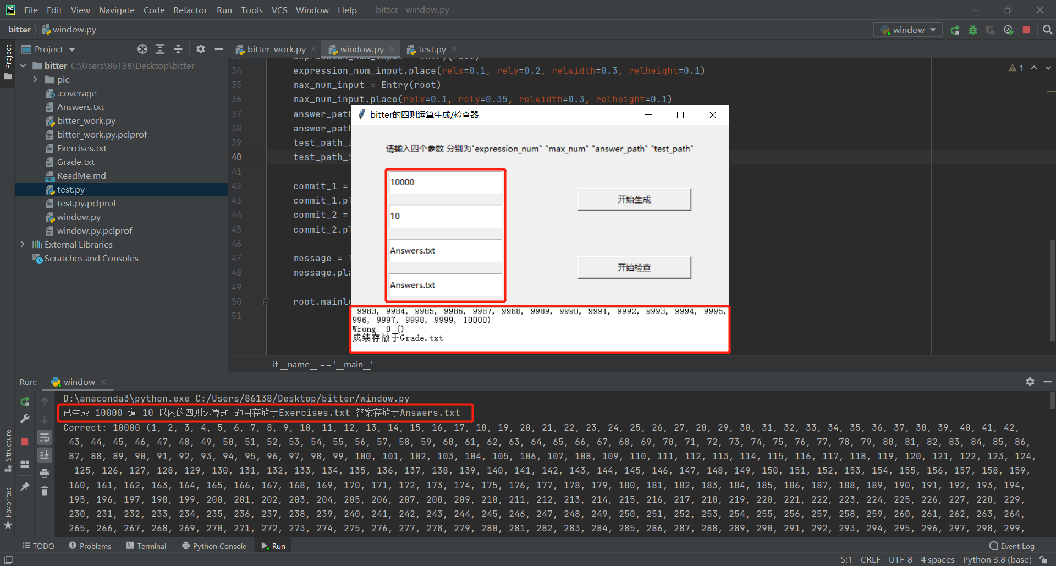Open the VCS menu
1056x566 pixels.
click(x=279, y=10)
